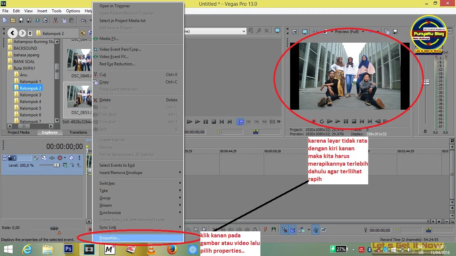Click the scissors Cut icon in toolbar
This screenshot has width=456, height=256.
55,21
